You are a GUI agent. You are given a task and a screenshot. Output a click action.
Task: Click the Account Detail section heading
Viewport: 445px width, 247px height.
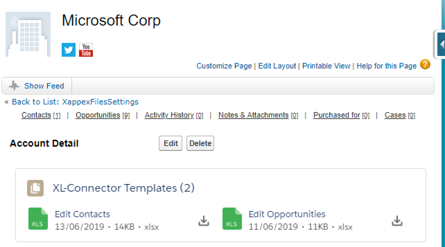[44, 144]
